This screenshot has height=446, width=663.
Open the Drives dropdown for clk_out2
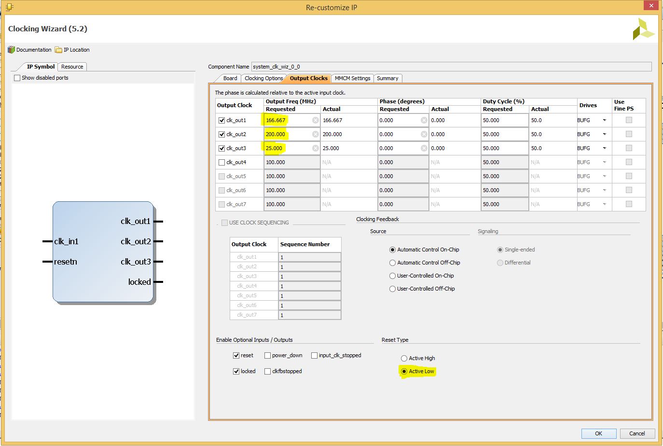tap(604, 134)
